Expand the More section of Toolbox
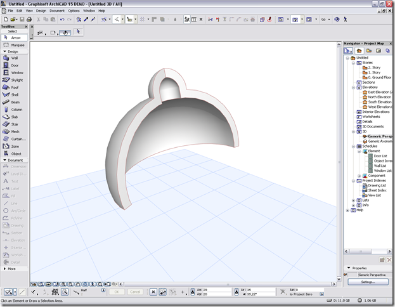 tap(4, 269)
